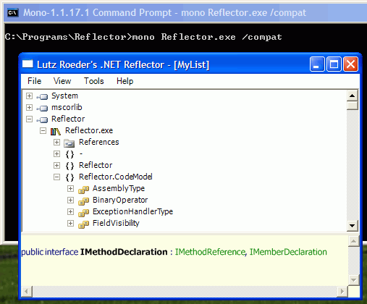Click the FieldVisibility enum icon
367x304 pixels.
point(84,224)
